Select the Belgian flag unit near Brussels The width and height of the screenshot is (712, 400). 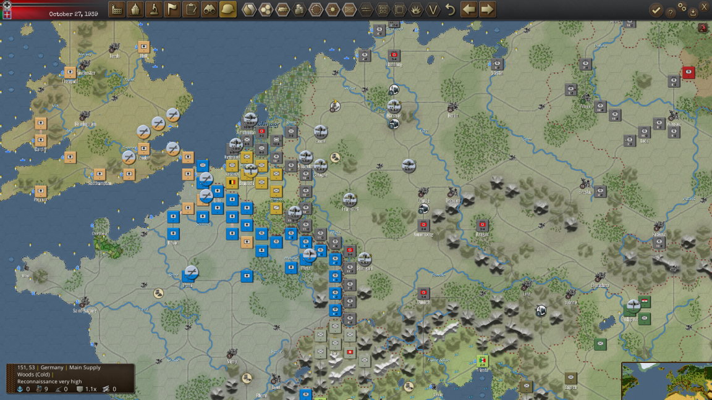(232, 183)
